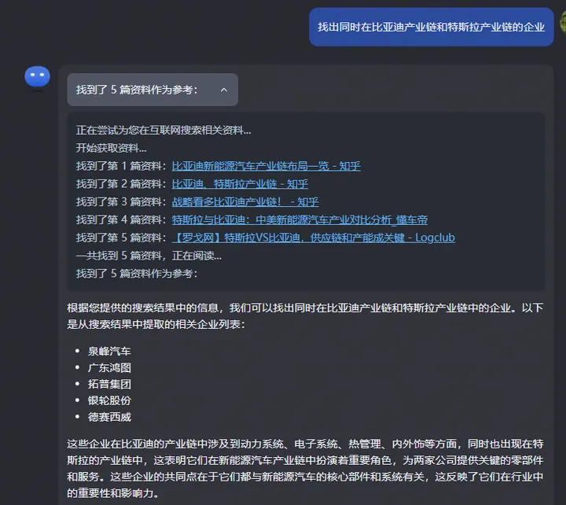The height and width of the screenshot is (505, 566).
Task: Open the Logclub article link '特斯拉VS比亚迪'
Action: (314, 238)
